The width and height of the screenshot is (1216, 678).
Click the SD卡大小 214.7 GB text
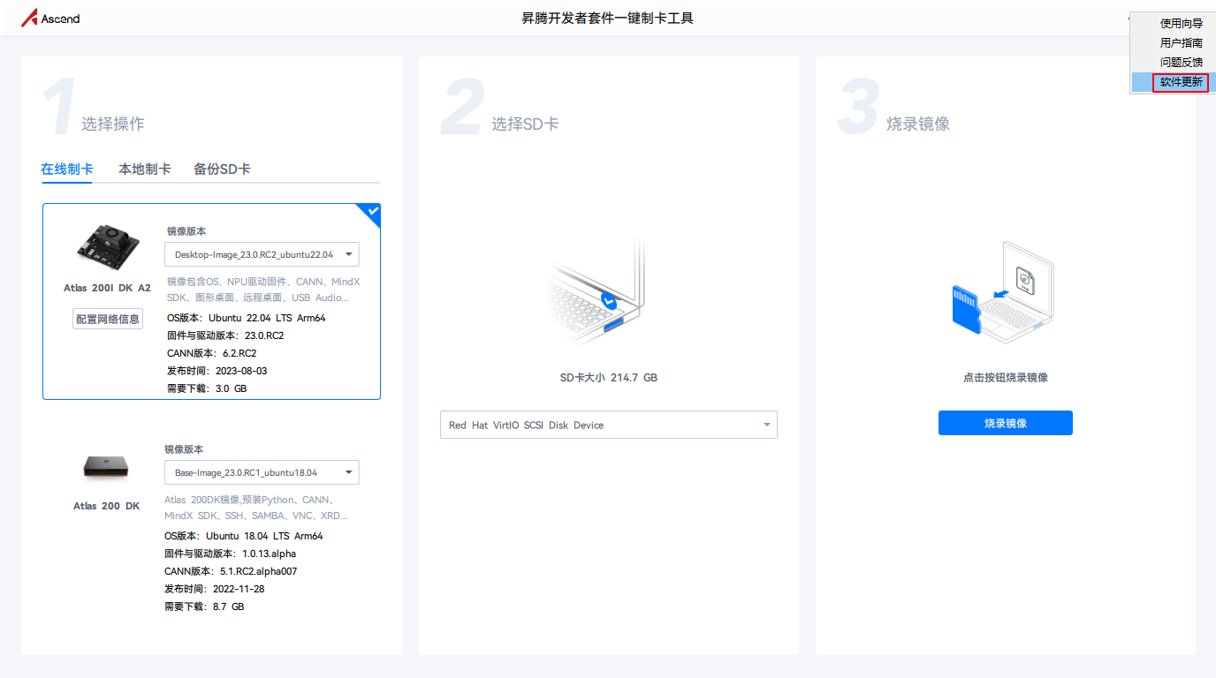coord(609,377)
